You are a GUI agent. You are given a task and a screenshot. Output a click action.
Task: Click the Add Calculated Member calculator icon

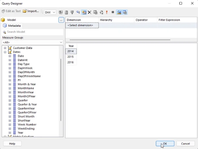click(x=66, y=12)
